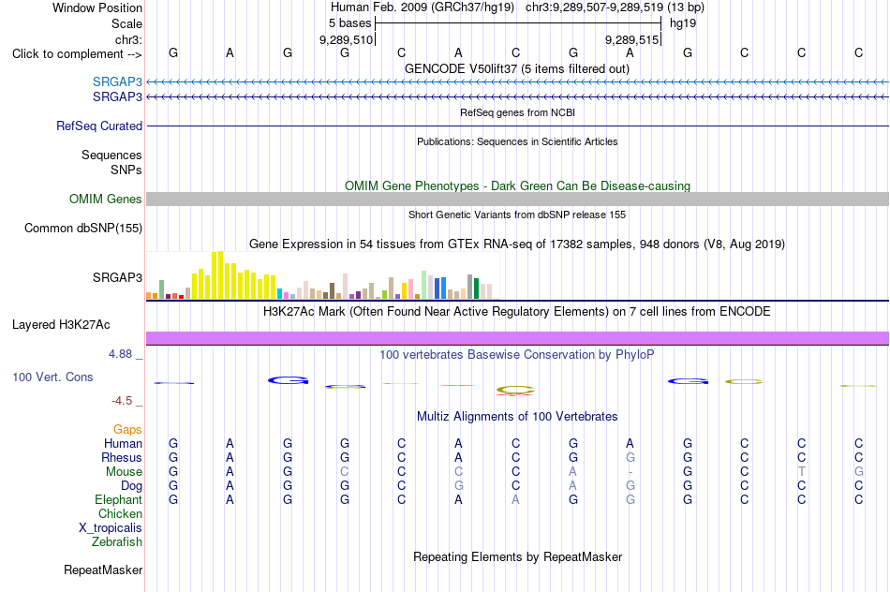Select the Elephant species label
The height and width of the screenshot is (592, 890).
point(119,499)
